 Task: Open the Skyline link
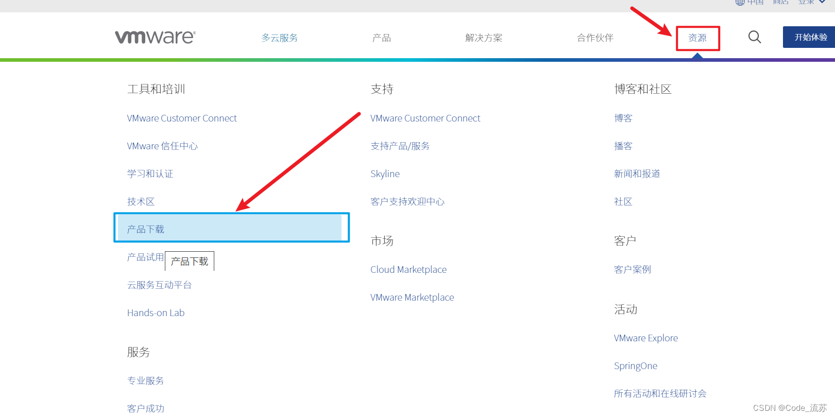385,174
